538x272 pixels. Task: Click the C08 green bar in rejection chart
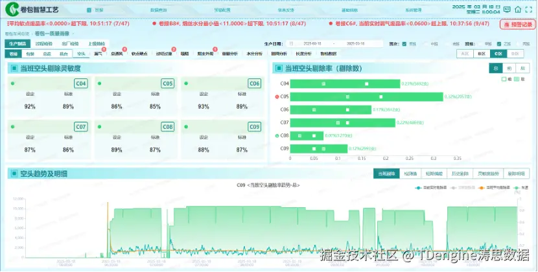[307, 135]
